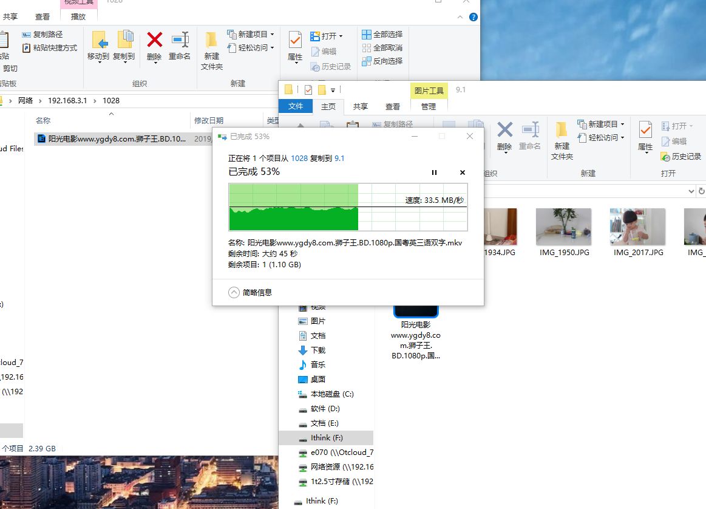Open the File tab in the 9.1 window
Screen dimensions: 706x509
click(296, 106)
